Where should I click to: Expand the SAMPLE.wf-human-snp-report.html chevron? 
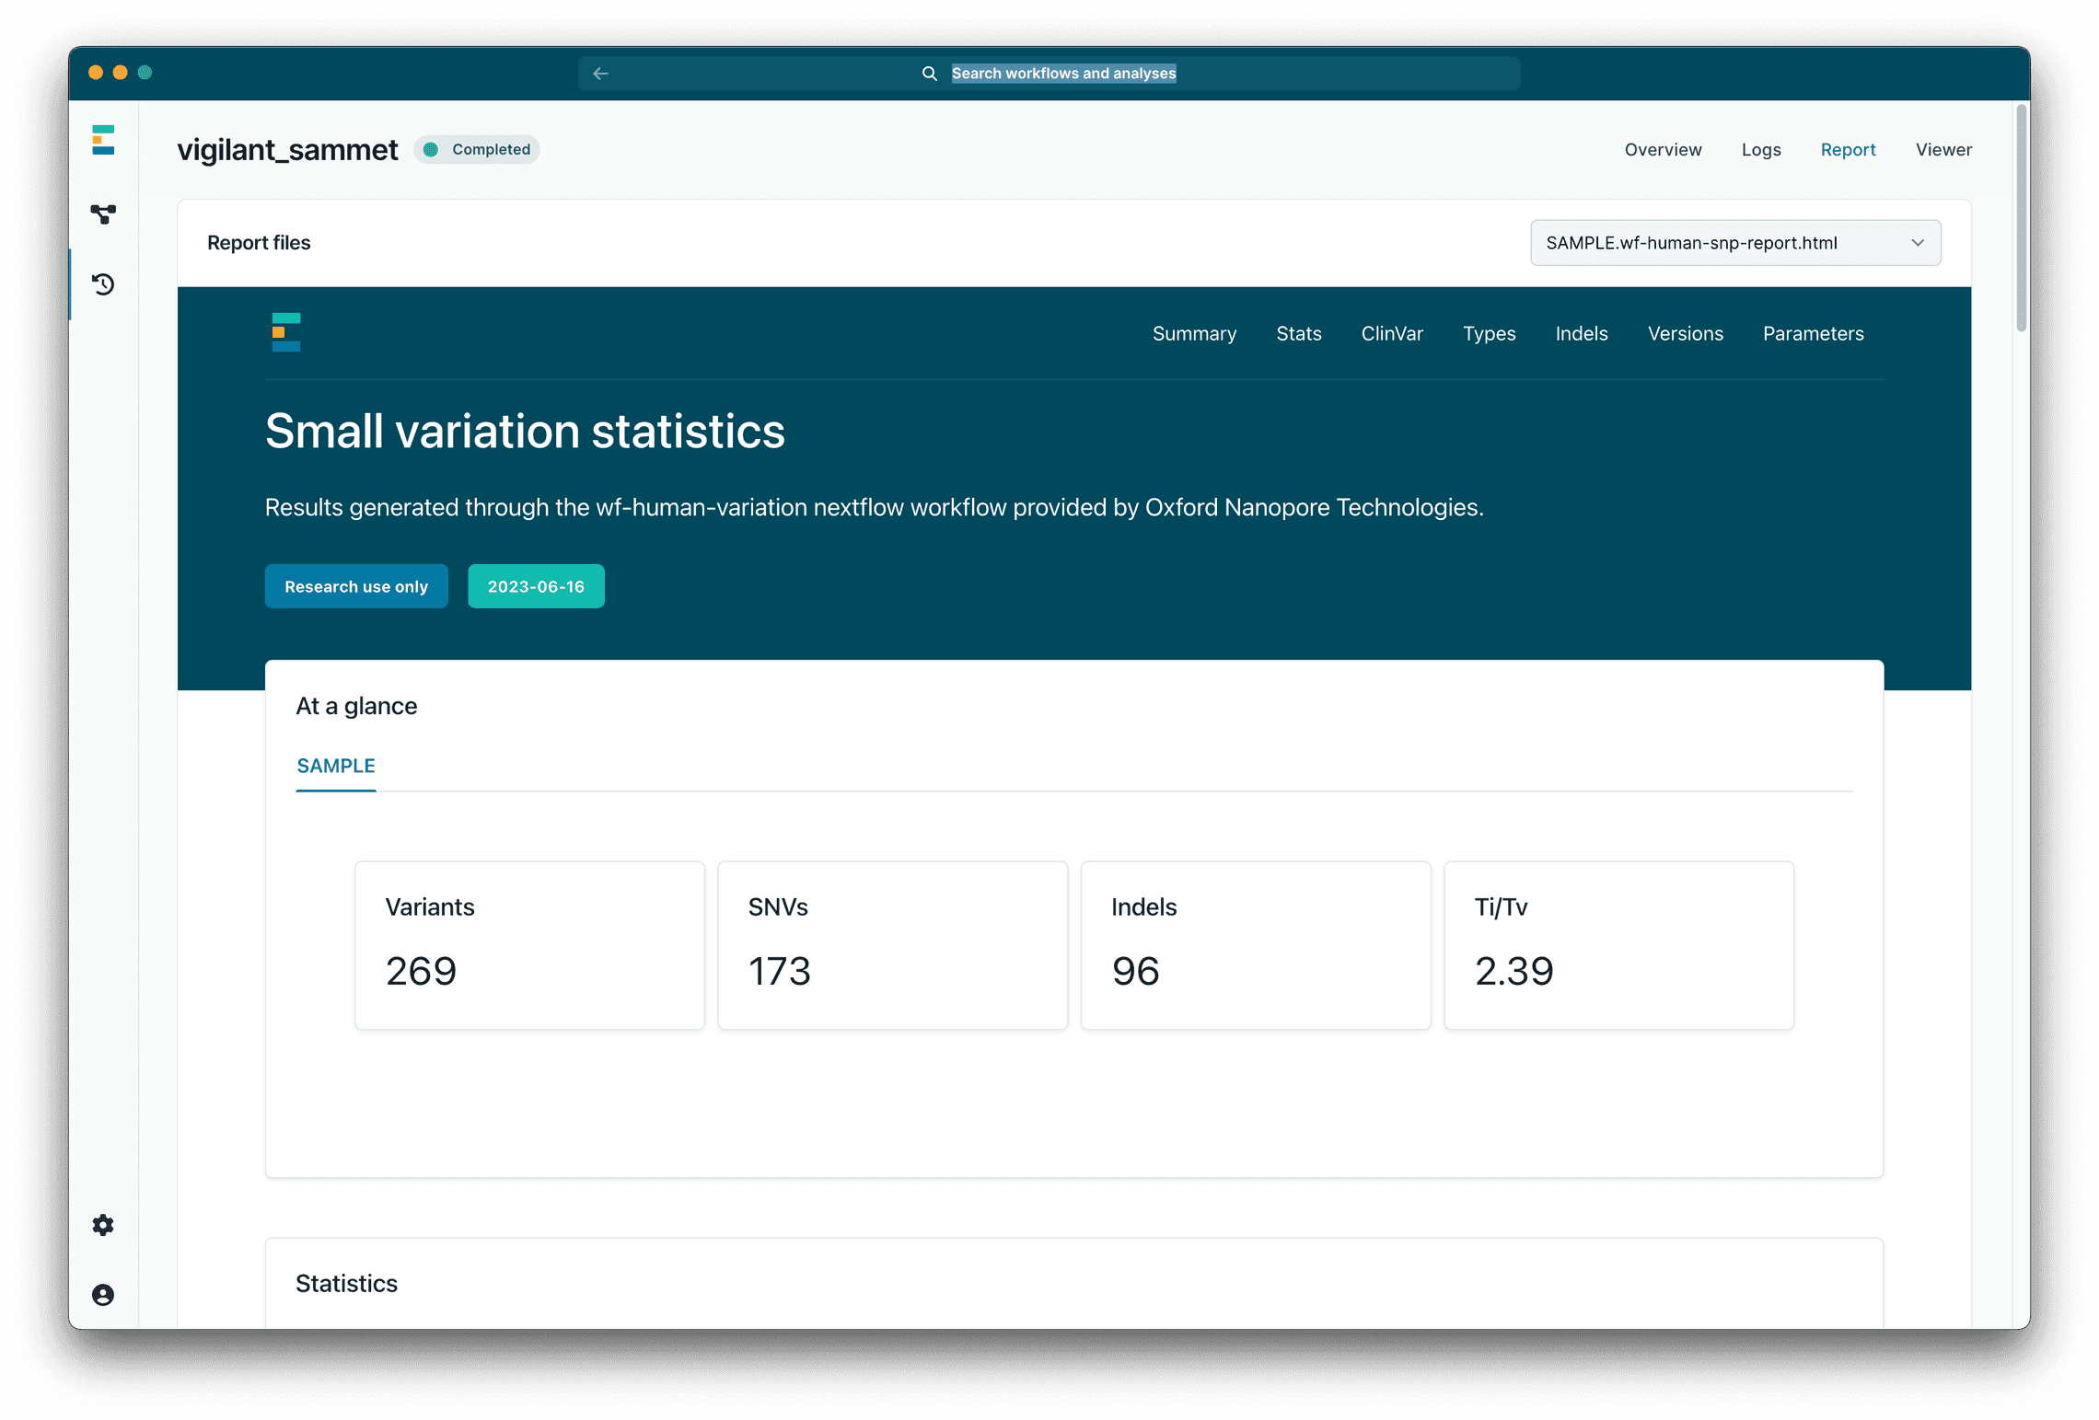point(1919,242)
